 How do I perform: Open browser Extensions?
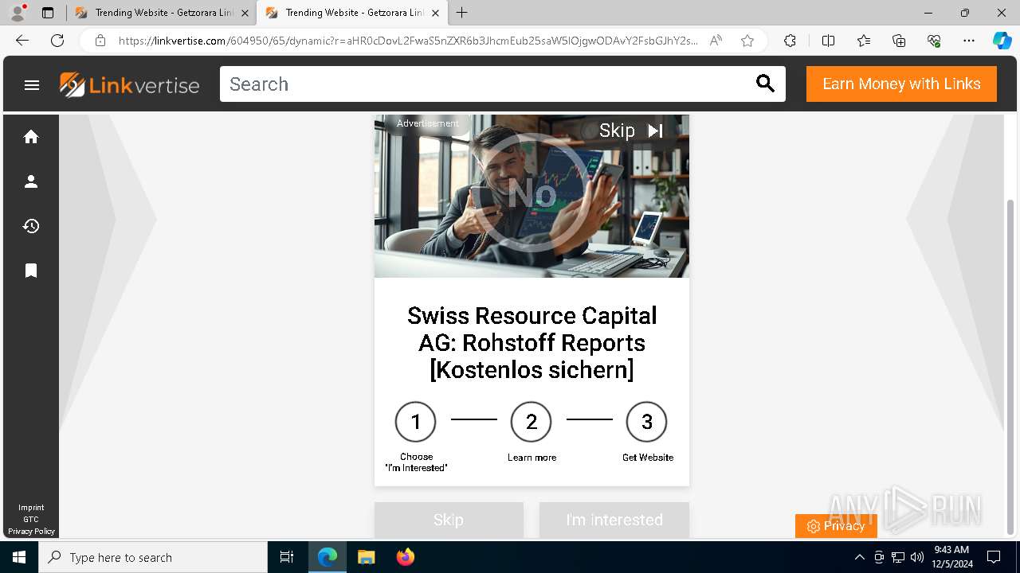790,41
